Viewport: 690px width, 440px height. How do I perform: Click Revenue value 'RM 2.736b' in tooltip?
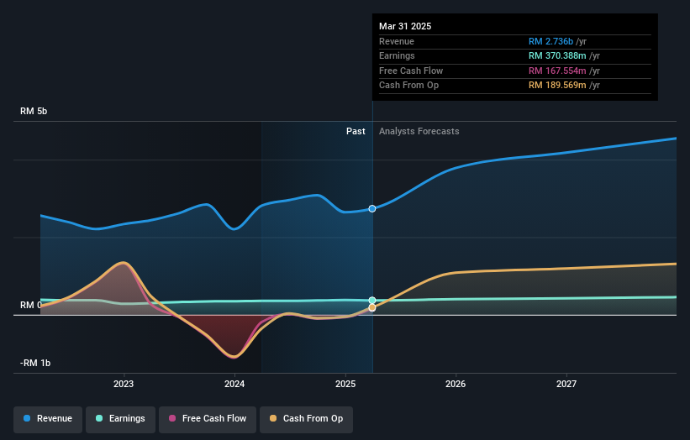click(x=551, y=41)
